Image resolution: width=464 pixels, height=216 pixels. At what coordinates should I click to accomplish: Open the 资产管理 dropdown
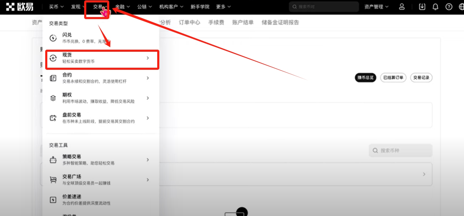click(x=376, y=7)
